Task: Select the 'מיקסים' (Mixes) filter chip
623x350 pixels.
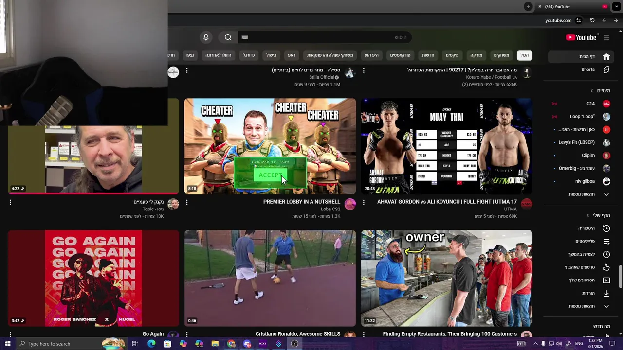Action: pyautogui.click(x=452, y=55)
